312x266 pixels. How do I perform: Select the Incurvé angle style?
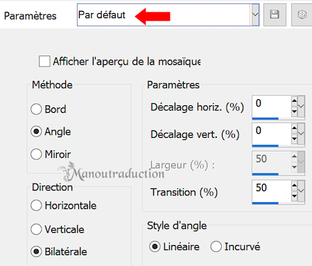click(x=216, y=247)
